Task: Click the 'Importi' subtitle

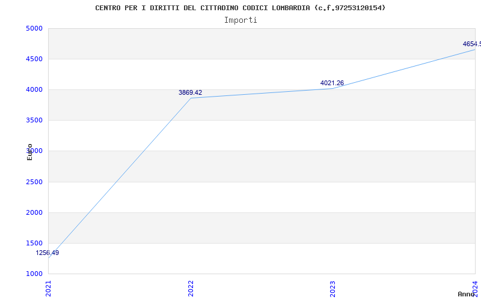Action: tap(240, 20)
